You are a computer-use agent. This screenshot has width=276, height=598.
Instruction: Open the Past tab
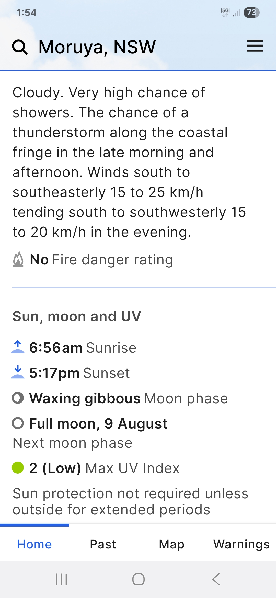coord(103,544)
